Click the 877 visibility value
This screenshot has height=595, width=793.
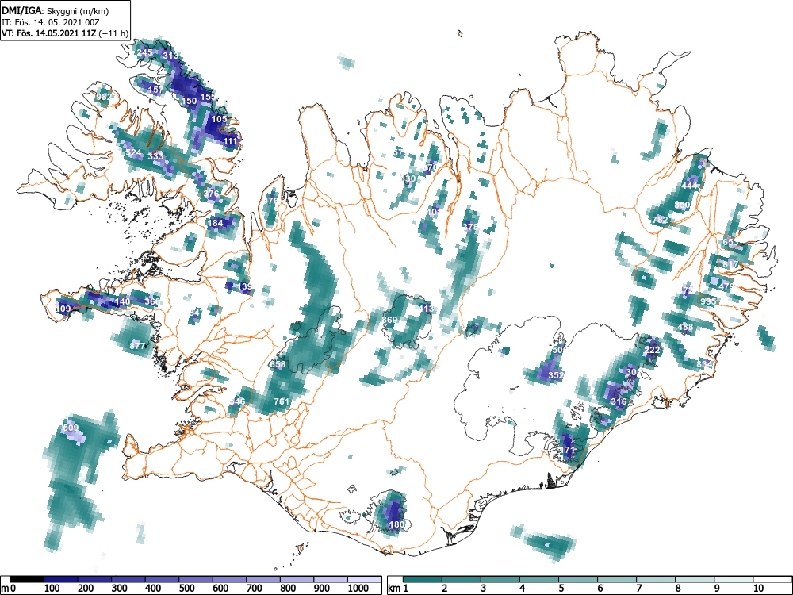point(137,346)
